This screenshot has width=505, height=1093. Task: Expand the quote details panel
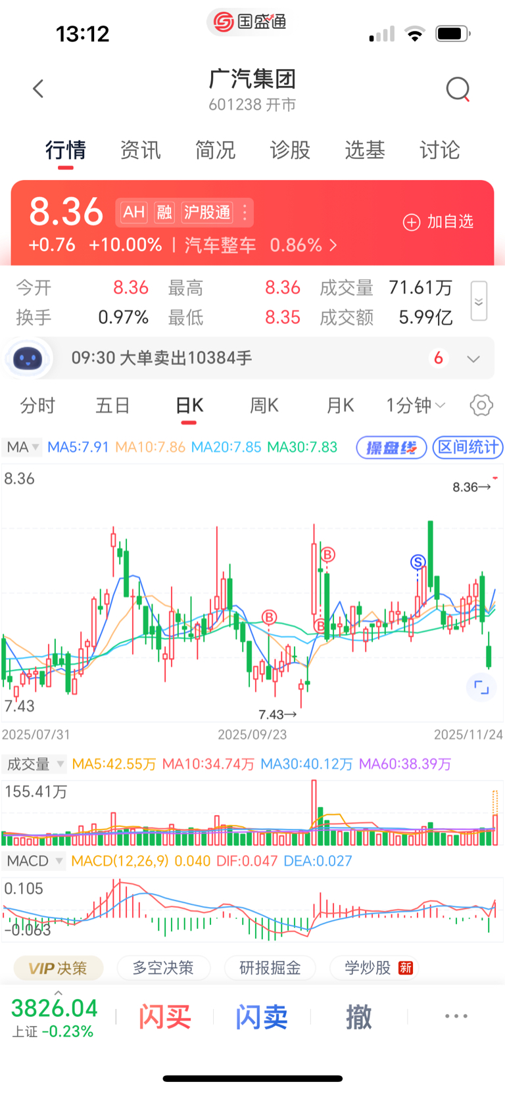pyautogui.click(x=479, y=302)
